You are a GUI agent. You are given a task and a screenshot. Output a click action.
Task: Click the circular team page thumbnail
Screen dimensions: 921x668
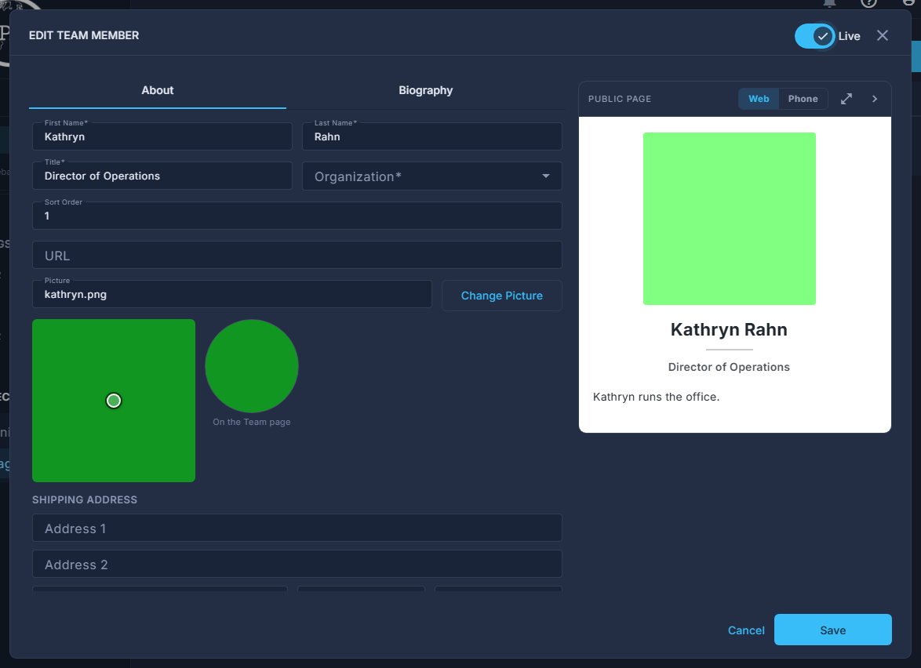(251, 365)
